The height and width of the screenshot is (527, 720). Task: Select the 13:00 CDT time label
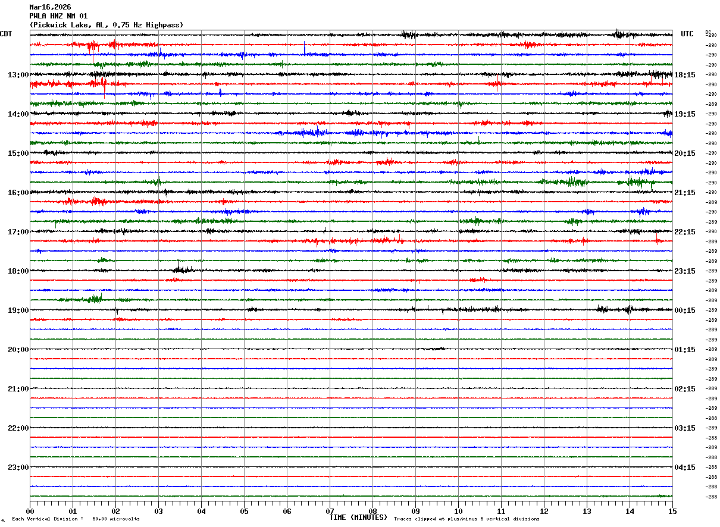(x=18, y=75)
